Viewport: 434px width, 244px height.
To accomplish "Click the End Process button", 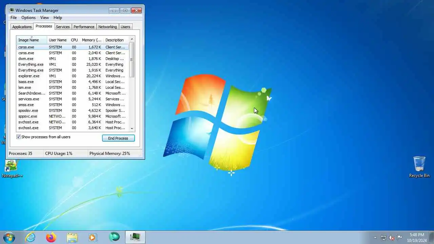I will coord(118,138).
